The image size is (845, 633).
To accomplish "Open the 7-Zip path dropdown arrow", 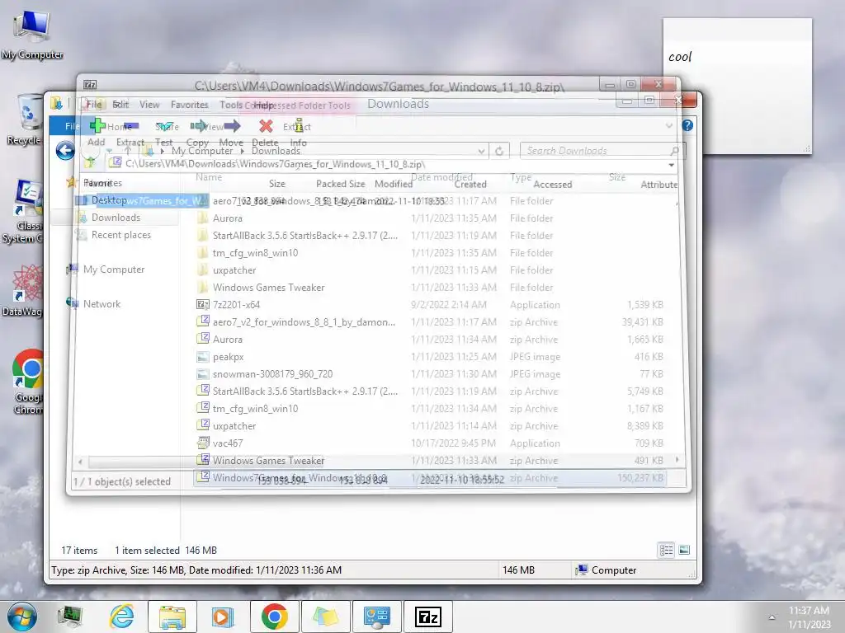I will click(671, 165).
